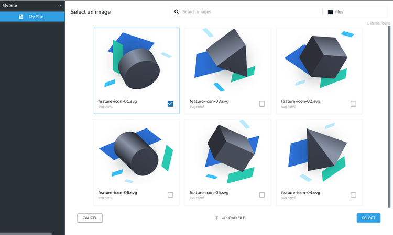Click the files folder icon
The image size is (393, 235).
(331, 12)
